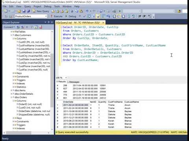Close the Object Explorer panel
The image size is (189, 141).
click(x=52, y=22)
